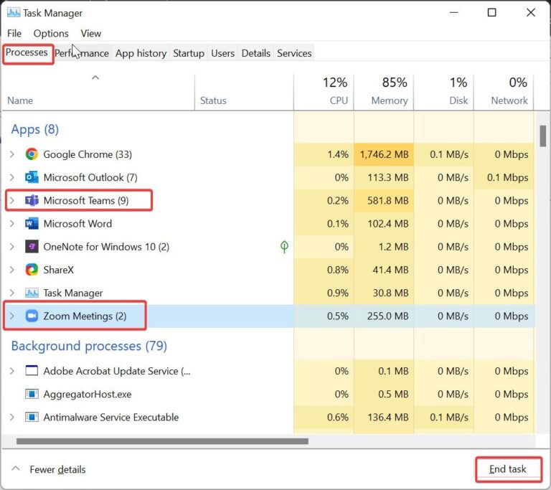Click the Zoom Meetings app icon

[32, 316]
